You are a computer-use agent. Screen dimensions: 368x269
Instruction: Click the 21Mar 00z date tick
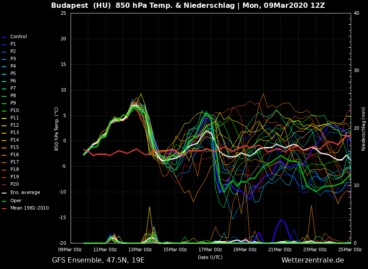(x=280, y=249)
